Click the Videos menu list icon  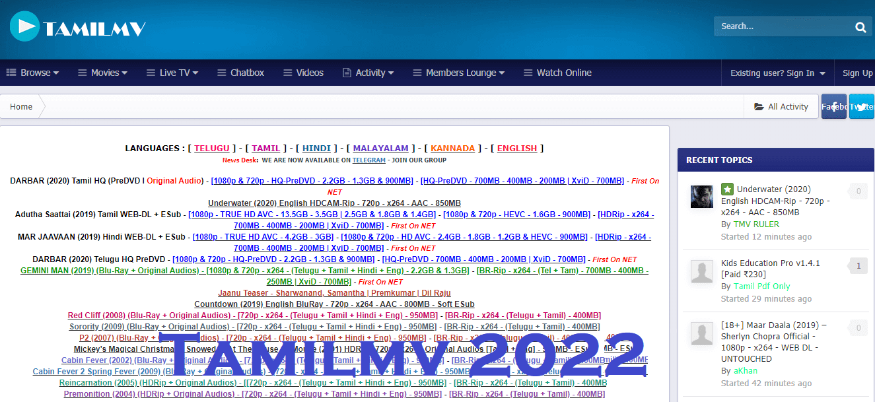pos(287,73)
